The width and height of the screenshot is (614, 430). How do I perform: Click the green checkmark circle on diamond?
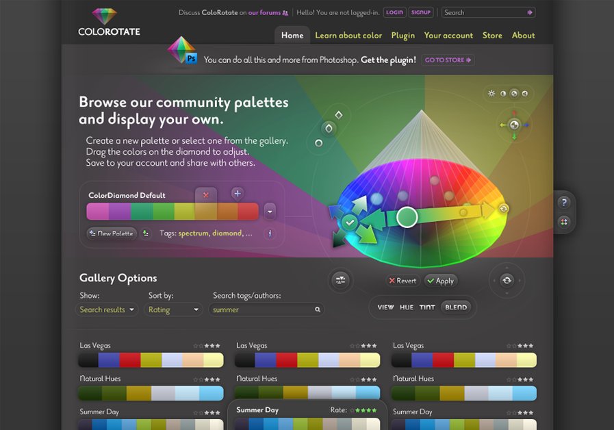coord(350,223)
